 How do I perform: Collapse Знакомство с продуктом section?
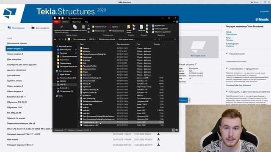pos(227,68)
